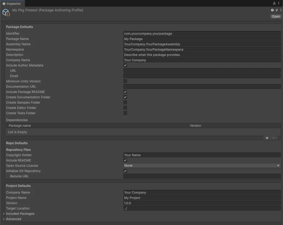Enable Create Editor Folder checkbox
The image size is (283, 225).
[125, 108]
